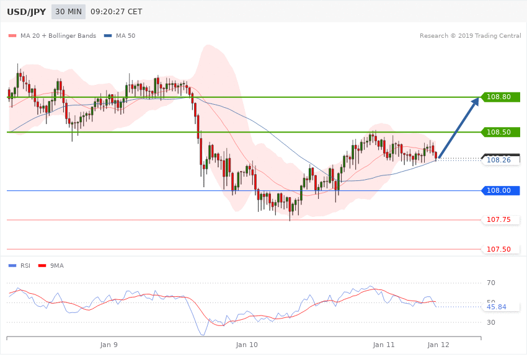Click the 108.26 current price label
Image resolution: width=527 pixels, height=357 pixels.
click(x=501, y=160)
